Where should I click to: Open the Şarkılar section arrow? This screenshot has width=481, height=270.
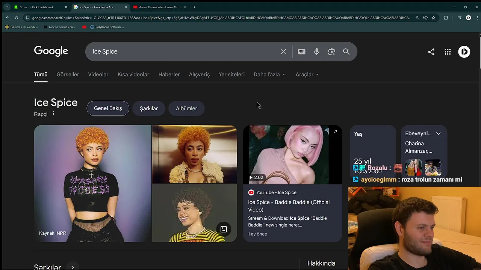tap(72, 268)
